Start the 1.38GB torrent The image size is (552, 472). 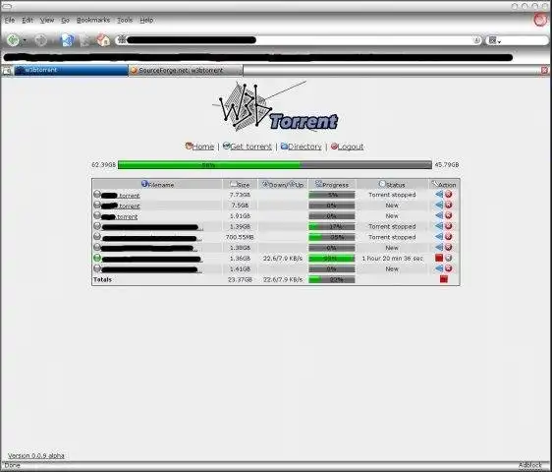[439, 247]
